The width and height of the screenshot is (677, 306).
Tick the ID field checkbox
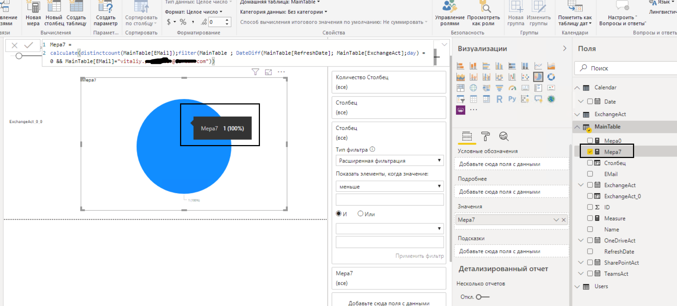[590, 207]
